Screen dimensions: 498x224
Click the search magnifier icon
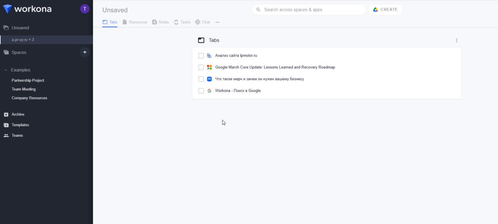tap(258, 9)
